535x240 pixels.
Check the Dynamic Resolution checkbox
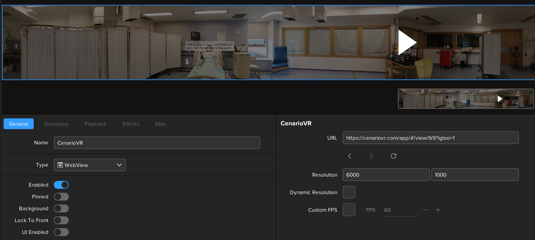click(349, 192)
